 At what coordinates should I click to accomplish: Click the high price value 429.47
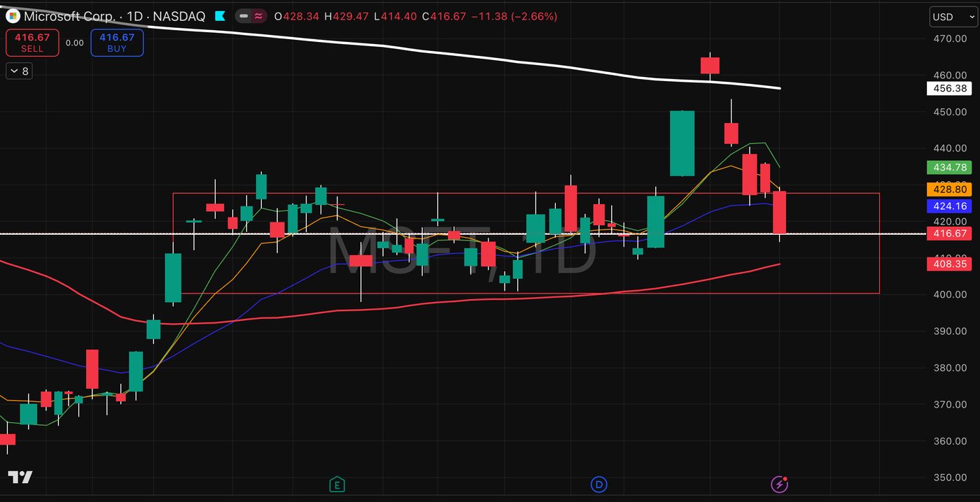(x=350, y=16)
